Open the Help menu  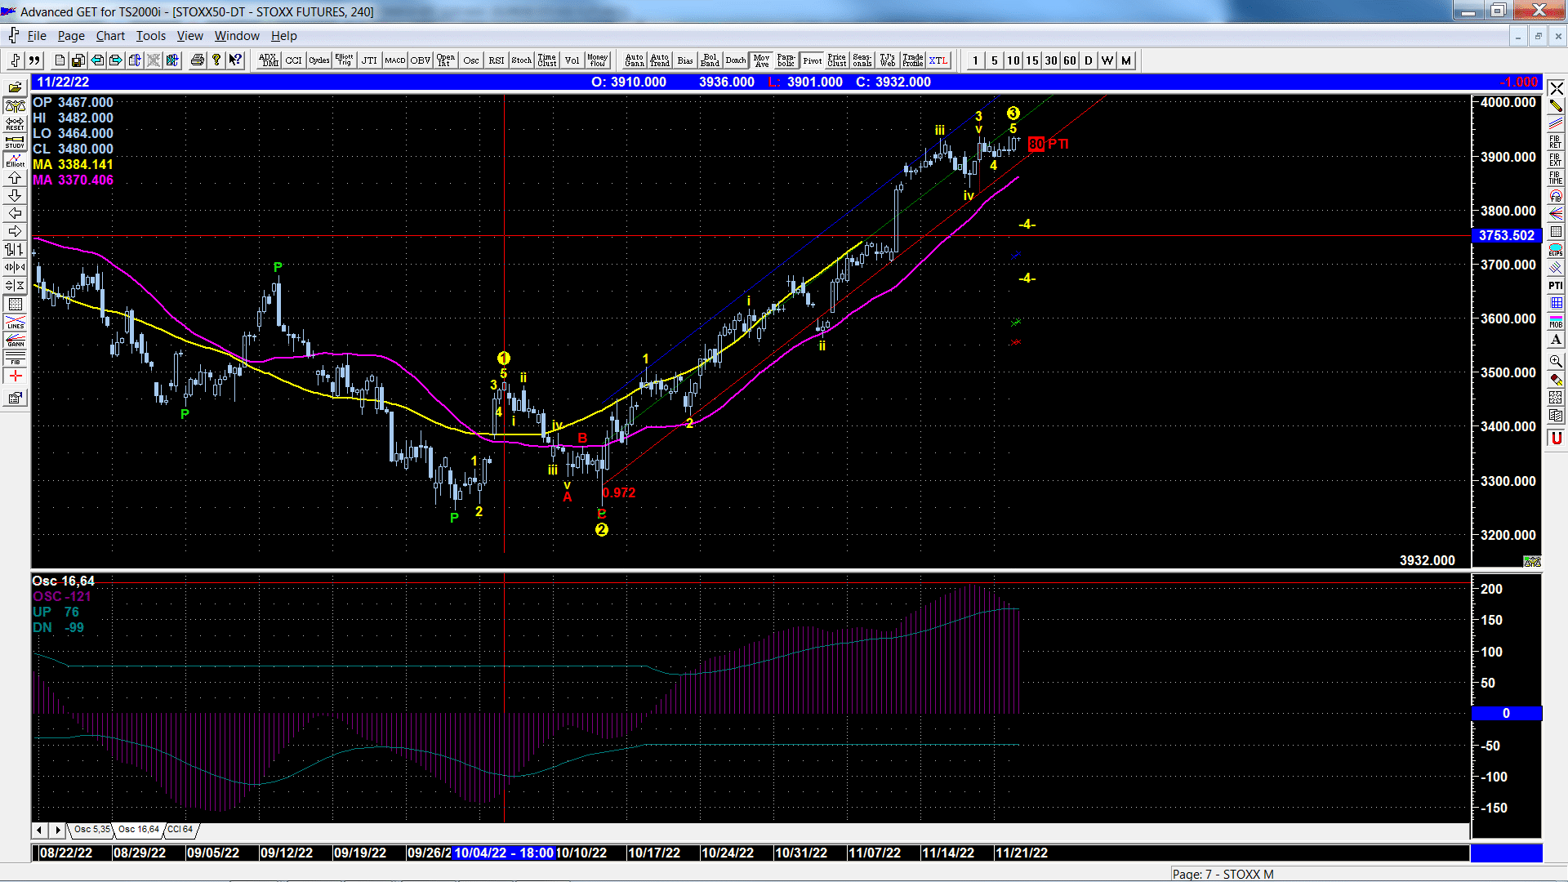[284, 36]
